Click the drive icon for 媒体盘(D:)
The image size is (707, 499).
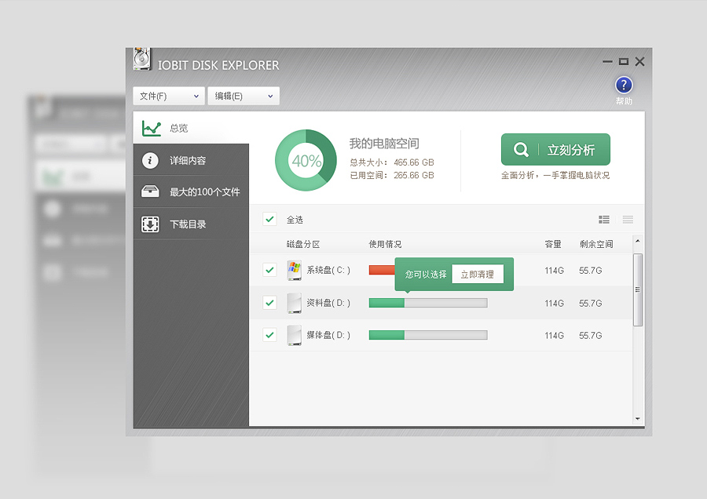point(294,336)
